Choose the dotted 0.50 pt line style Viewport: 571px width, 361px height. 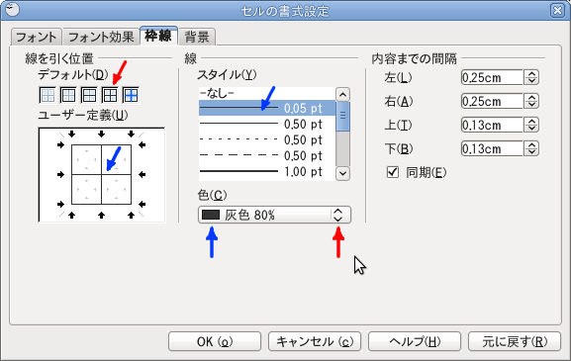pos(267,139)
